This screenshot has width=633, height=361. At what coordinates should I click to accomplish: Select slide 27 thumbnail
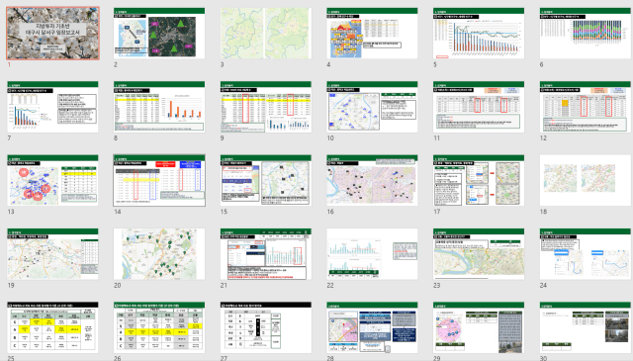point(266,327)
